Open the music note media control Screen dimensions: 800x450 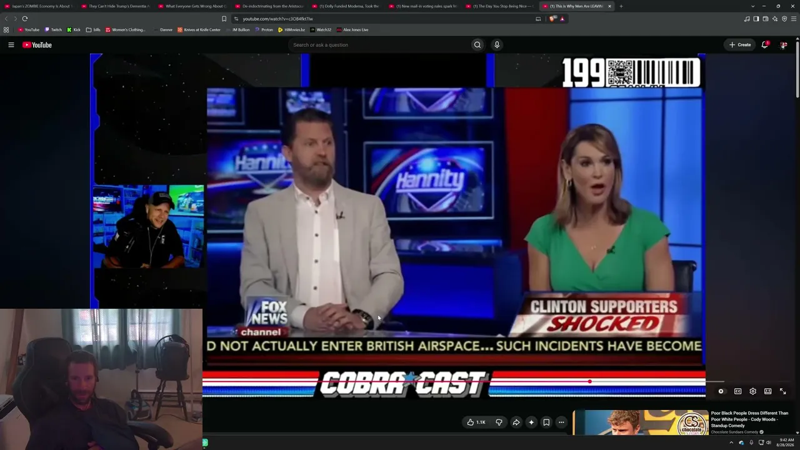click(x=746, y=19)
